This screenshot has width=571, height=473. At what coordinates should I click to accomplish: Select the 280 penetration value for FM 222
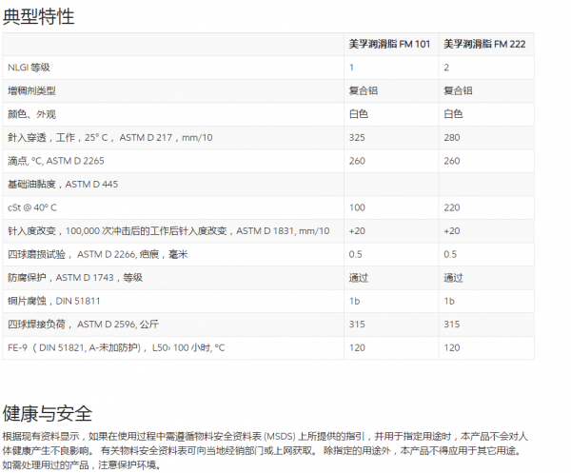tap(453, 137)
